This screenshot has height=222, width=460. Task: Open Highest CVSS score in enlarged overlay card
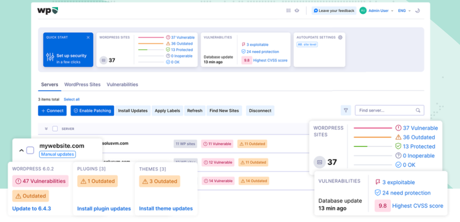tap(418, 206)
